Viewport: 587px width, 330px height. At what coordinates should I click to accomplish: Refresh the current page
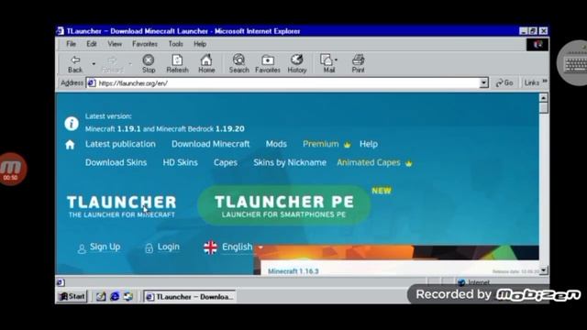[177, 63]
